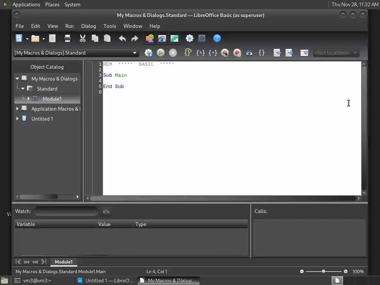Click the Open folder icon

coord(35,38)
